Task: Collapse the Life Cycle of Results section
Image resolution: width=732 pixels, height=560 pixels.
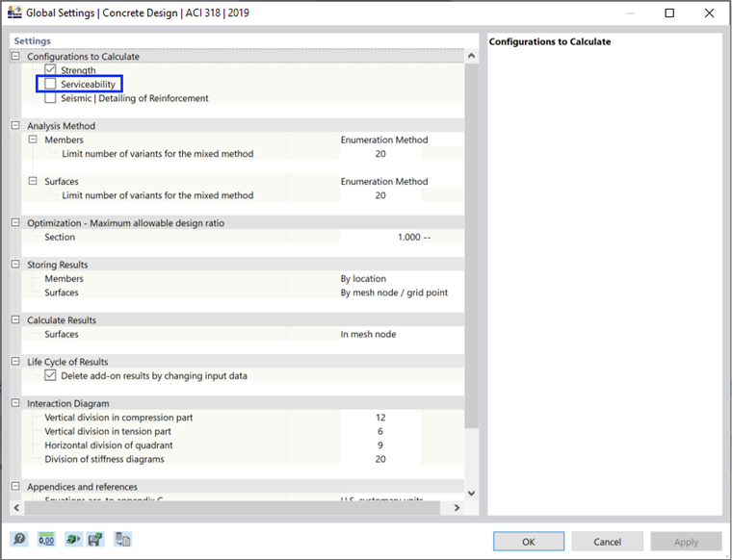Action: click(x=15, y=362)
